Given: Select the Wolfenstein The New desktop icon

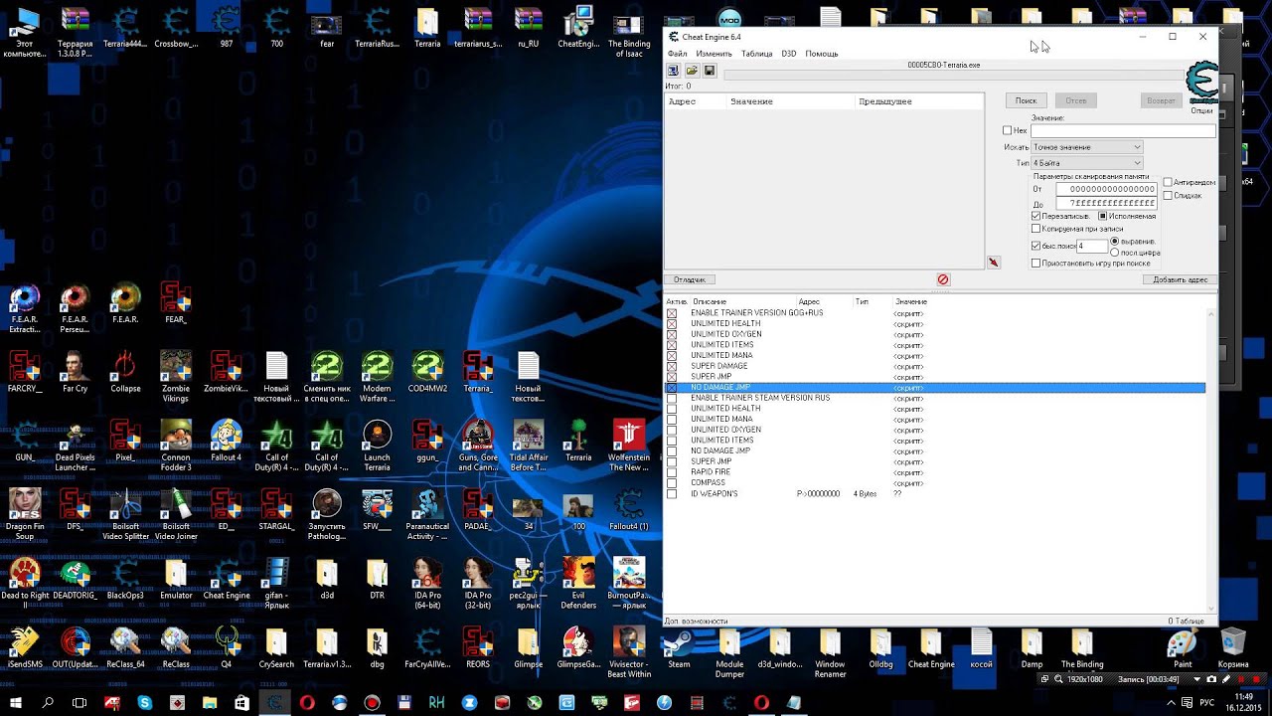Looking at the screenshot, I should [628, 446].
